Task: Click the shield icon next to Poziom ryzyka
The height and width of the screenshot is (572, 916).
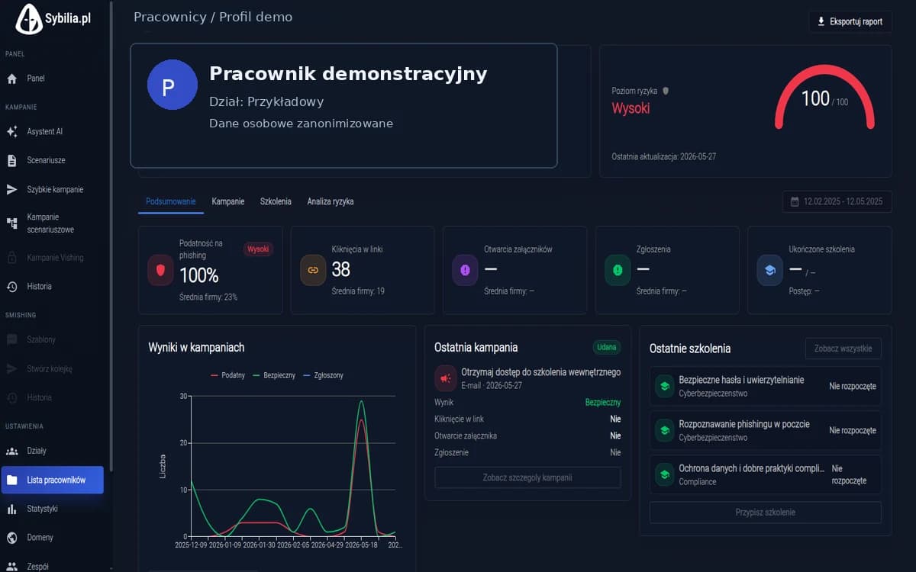Action: coord(666,91)
